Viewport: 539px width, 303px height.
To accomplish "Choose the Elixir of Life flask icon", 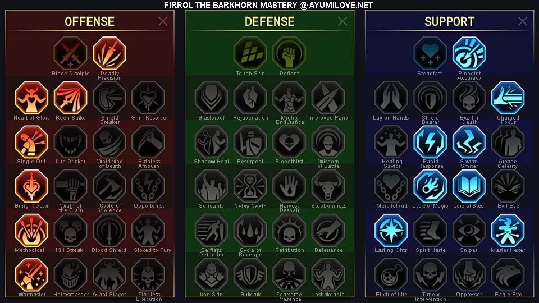I will [x=391, y=275].
